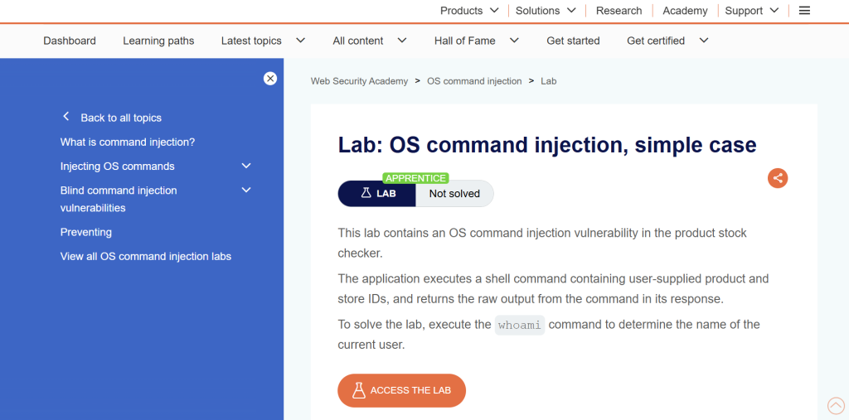Viewport: 849px width, 420px height.
Task: Click the Lab breadcrumb text
Action: pyautogui.click(x=549, y=80)
